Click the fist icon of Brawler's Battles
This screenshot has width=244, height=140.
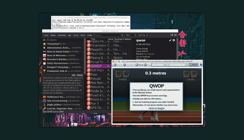click(x=44, y=59)
